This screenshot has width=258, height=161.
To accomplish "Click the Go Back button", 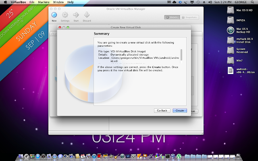I will tap(162, 111).
